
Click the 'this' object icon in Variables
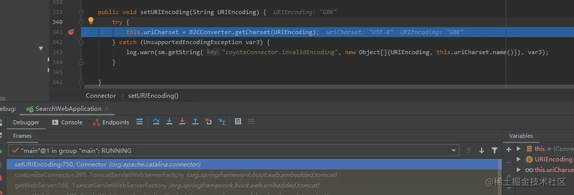529,148
